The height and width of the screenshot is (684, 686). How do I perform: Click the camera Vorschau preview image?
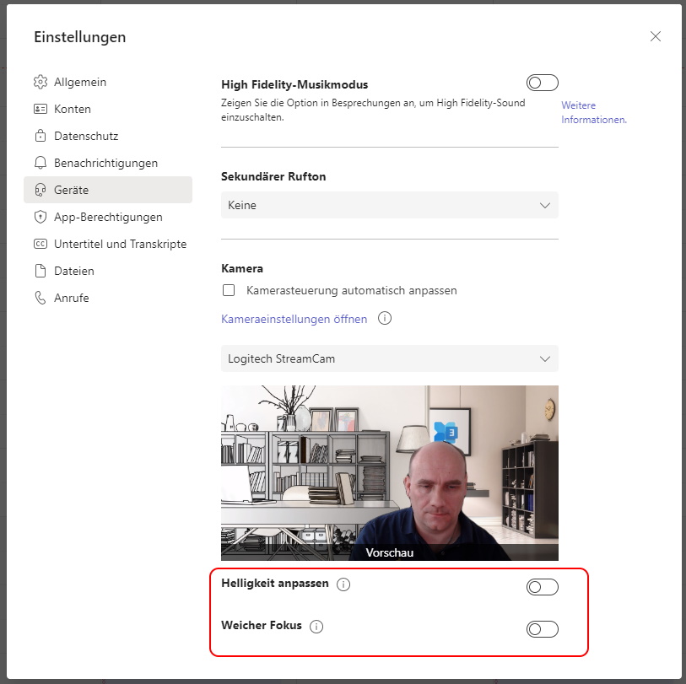389,473
